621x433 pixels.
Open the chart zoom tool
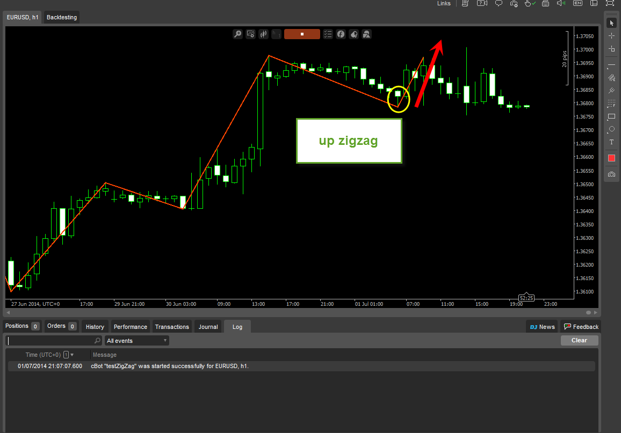tap(237, 34)
